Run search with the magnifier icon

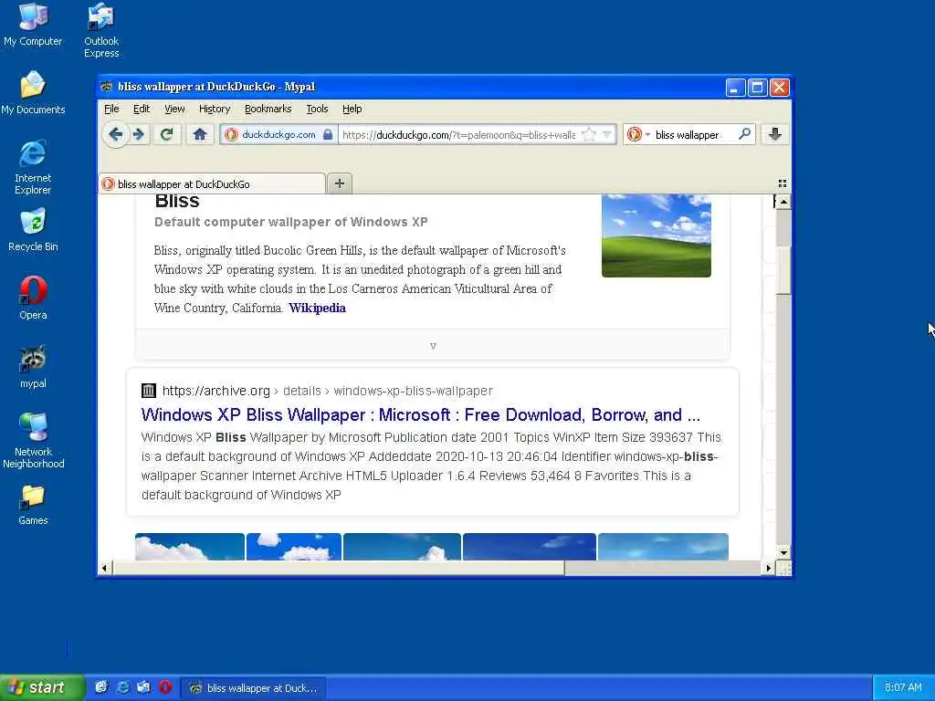pos(744,134)
